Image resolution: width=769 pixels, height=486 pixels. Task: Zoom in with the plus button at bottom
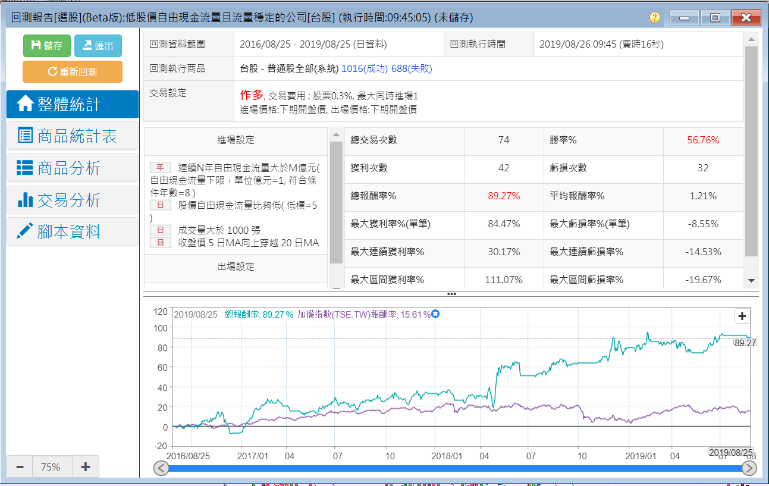point(85,467)
